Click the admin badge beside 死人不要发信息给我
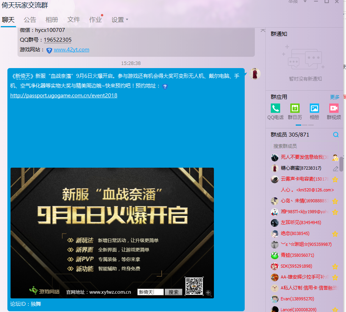The width and height of the screenshot is (346, 312). [x=335, y=158]
